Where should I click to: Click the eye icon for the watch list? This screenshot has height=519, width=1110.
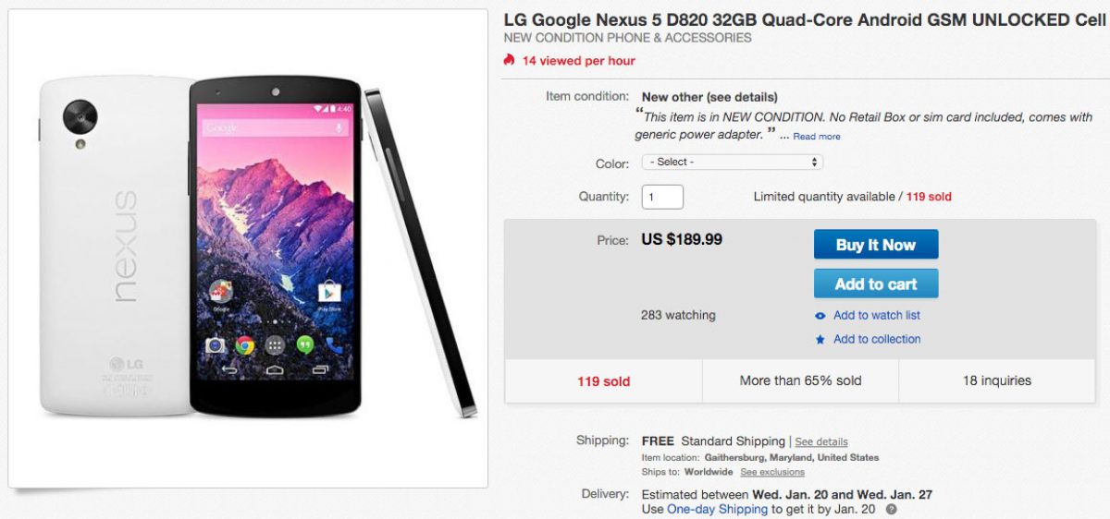coord(820,316)
